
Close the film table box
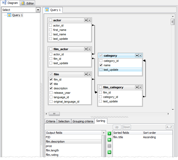point(89,74)
